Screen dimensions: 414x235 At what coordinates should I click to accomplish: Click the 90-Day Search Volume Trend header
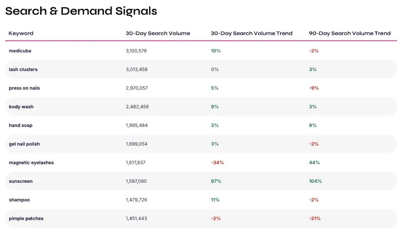point(350,33)
